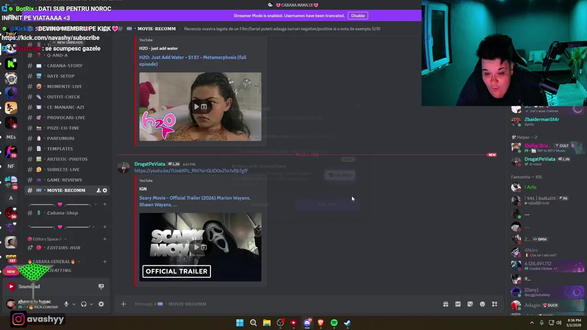
Task: Open the clock and date in taskbar
Action: click(x=575, y=323)
